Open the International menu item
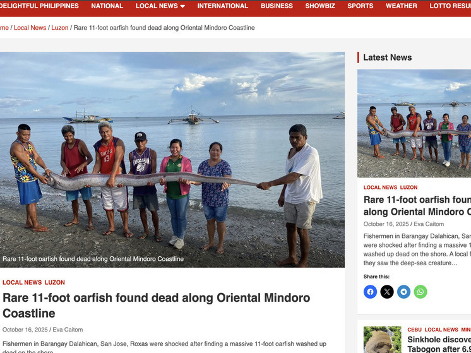471x353 pixels. (x=223, y=6)
